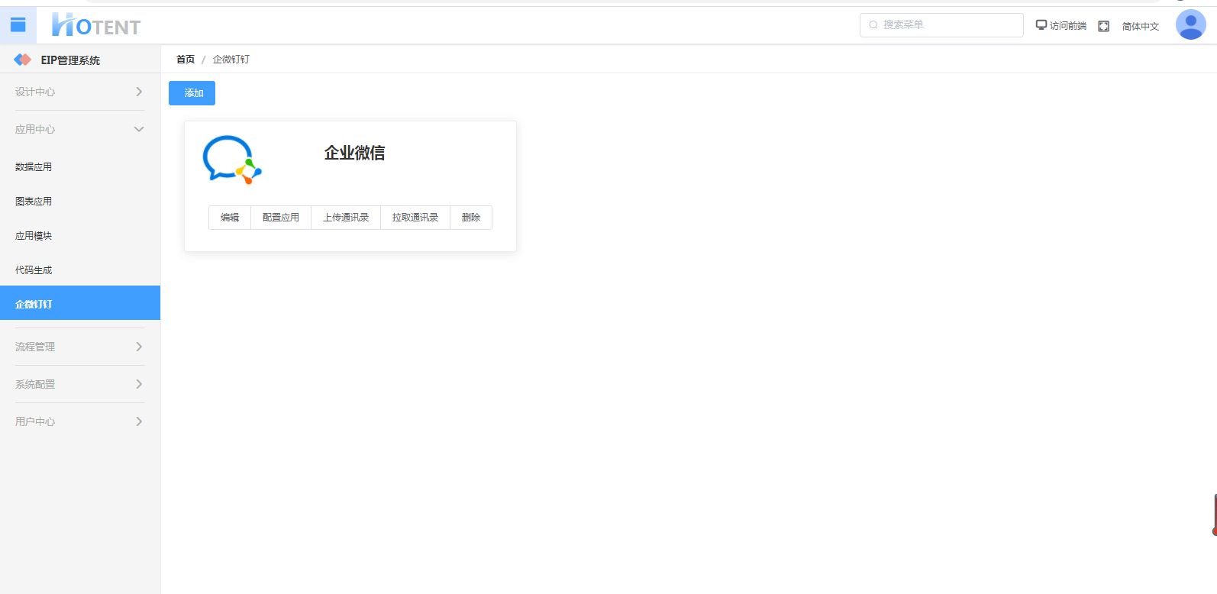Open the user avatar menu
The width and height of the screenshot is (1217, 594).
click(x=1191, y=24)
